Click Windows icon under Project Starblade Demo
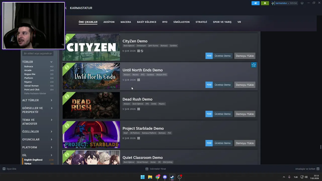 (138, 138)
